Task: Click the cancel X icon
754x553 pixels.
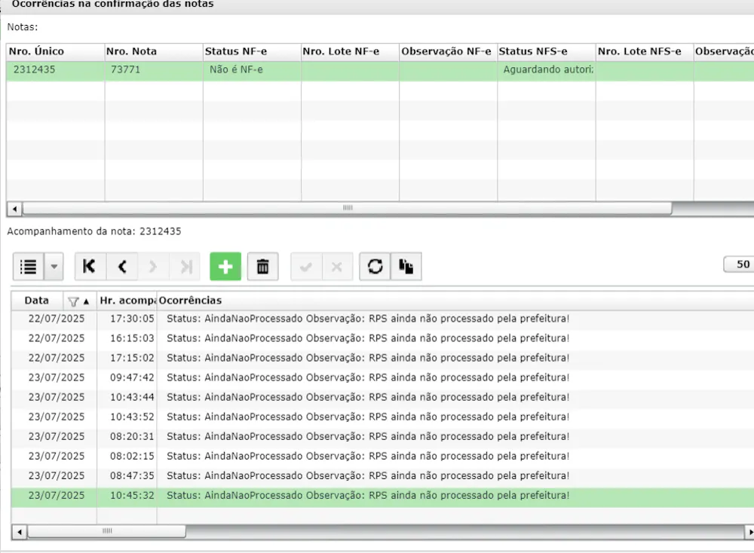Action: coord(336,266)
